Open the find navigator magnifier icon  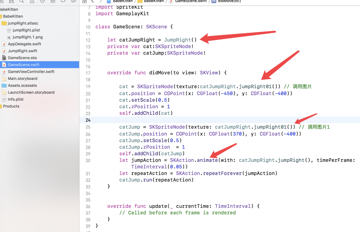point(22,1)
